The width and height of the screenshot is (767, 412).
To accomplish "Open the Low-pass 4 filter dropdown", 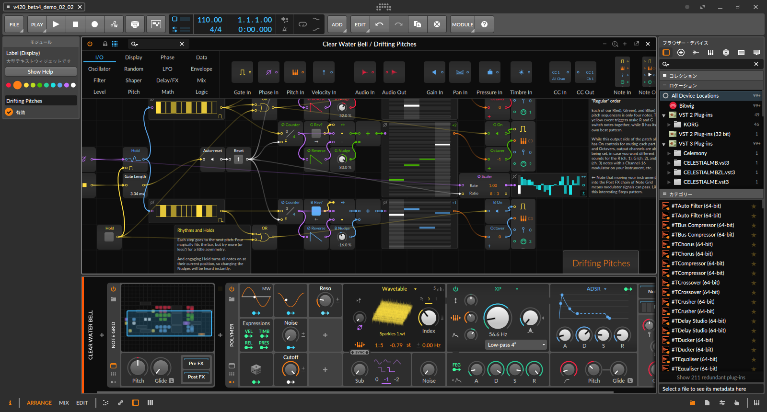I will (x=516, y=345).
